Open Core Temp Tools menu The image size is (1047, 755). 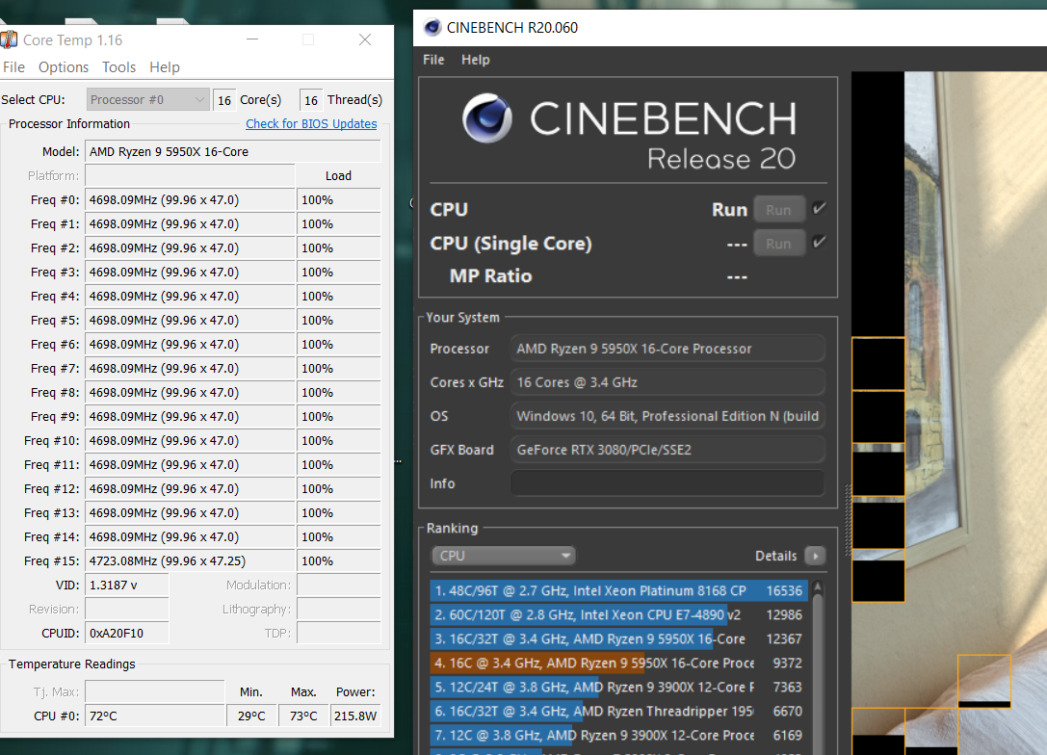point(118,67)
